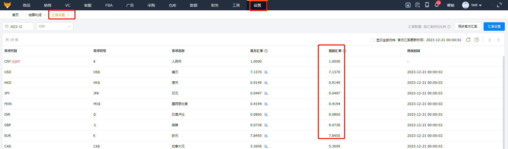Image resolution: width=508 pixels, height=149 pixels.
Task: Click info icon next to 我的汇率 header
Action: 344,51
